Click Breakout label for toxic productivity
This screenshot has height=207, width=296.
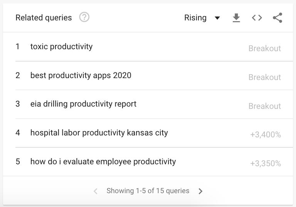[264, 48]
